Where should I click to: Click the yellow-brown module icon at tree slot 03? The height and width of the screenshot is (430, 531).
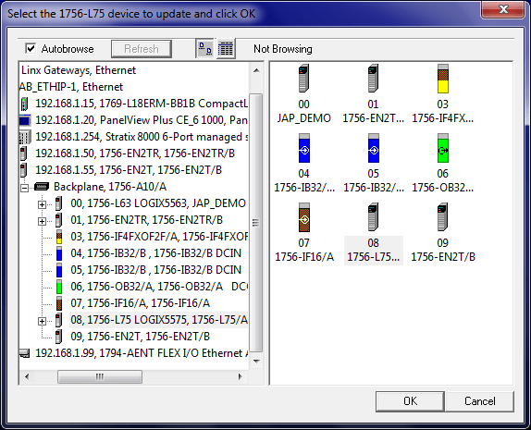point(59,237)
